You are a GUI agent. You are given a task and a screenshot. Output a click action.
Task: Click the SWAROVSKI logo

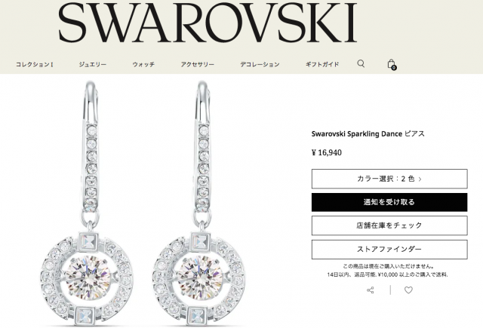click(208, 23)
